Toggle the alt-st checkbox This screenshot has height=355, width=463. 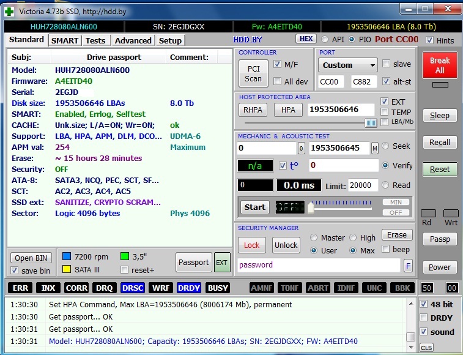click(x=386, y=81)
